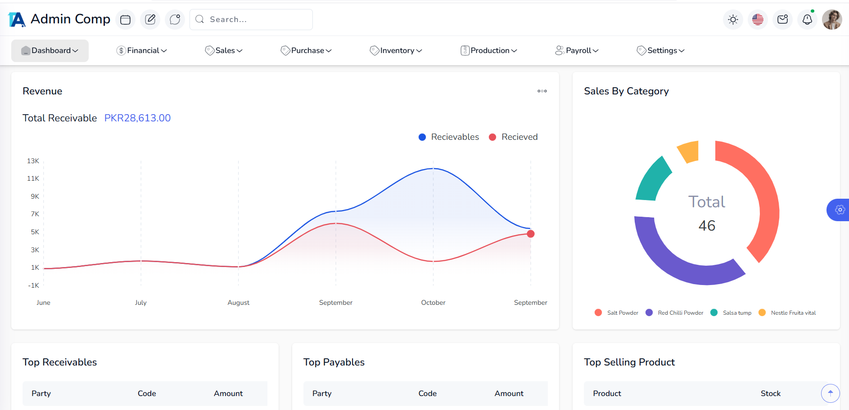Open the Dashboard menu item
The image size is (849, 410).
pyautogui.click(x=50, y=51)
